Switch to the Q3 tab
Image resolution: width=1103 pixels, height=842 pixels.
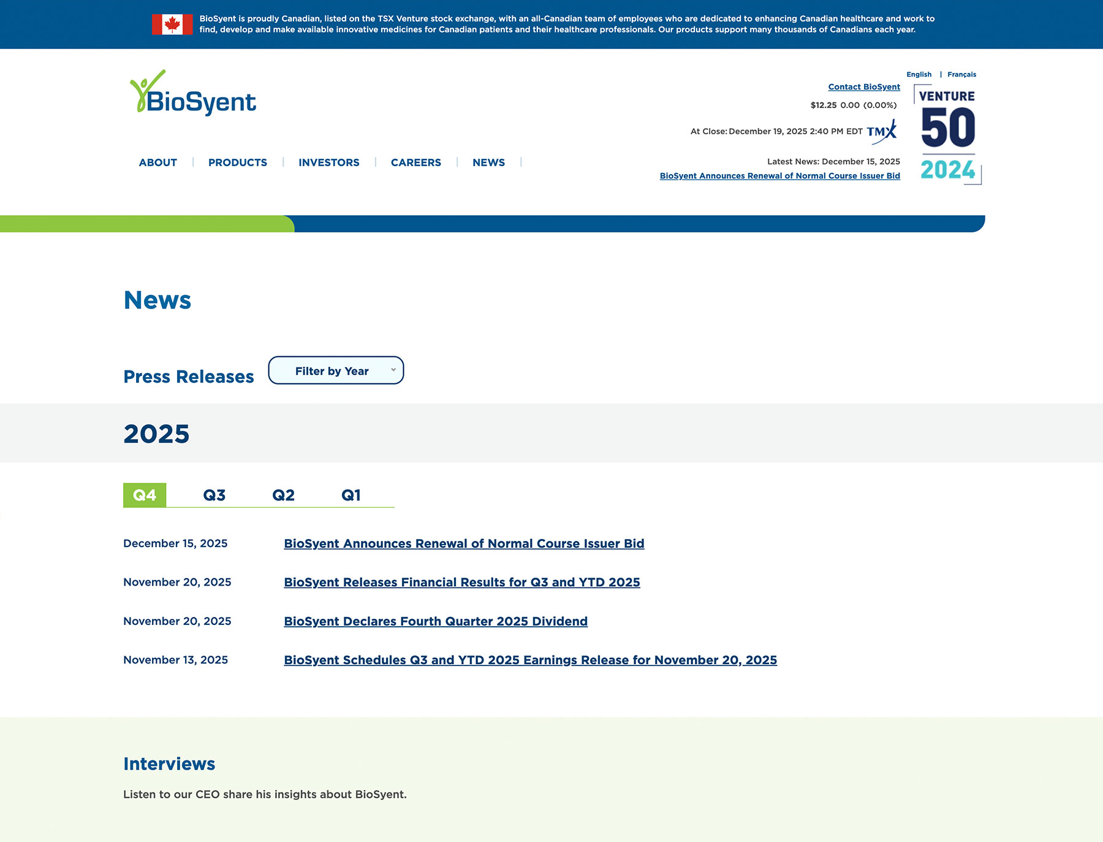[x=214, y=495]
